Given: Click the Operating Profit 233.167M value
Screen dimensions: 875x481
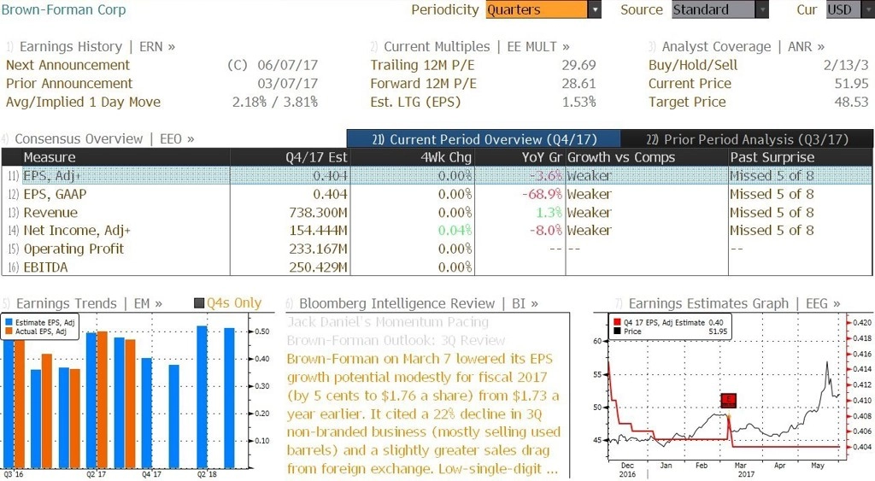Looking at the screenshot, I should point(318,249).
